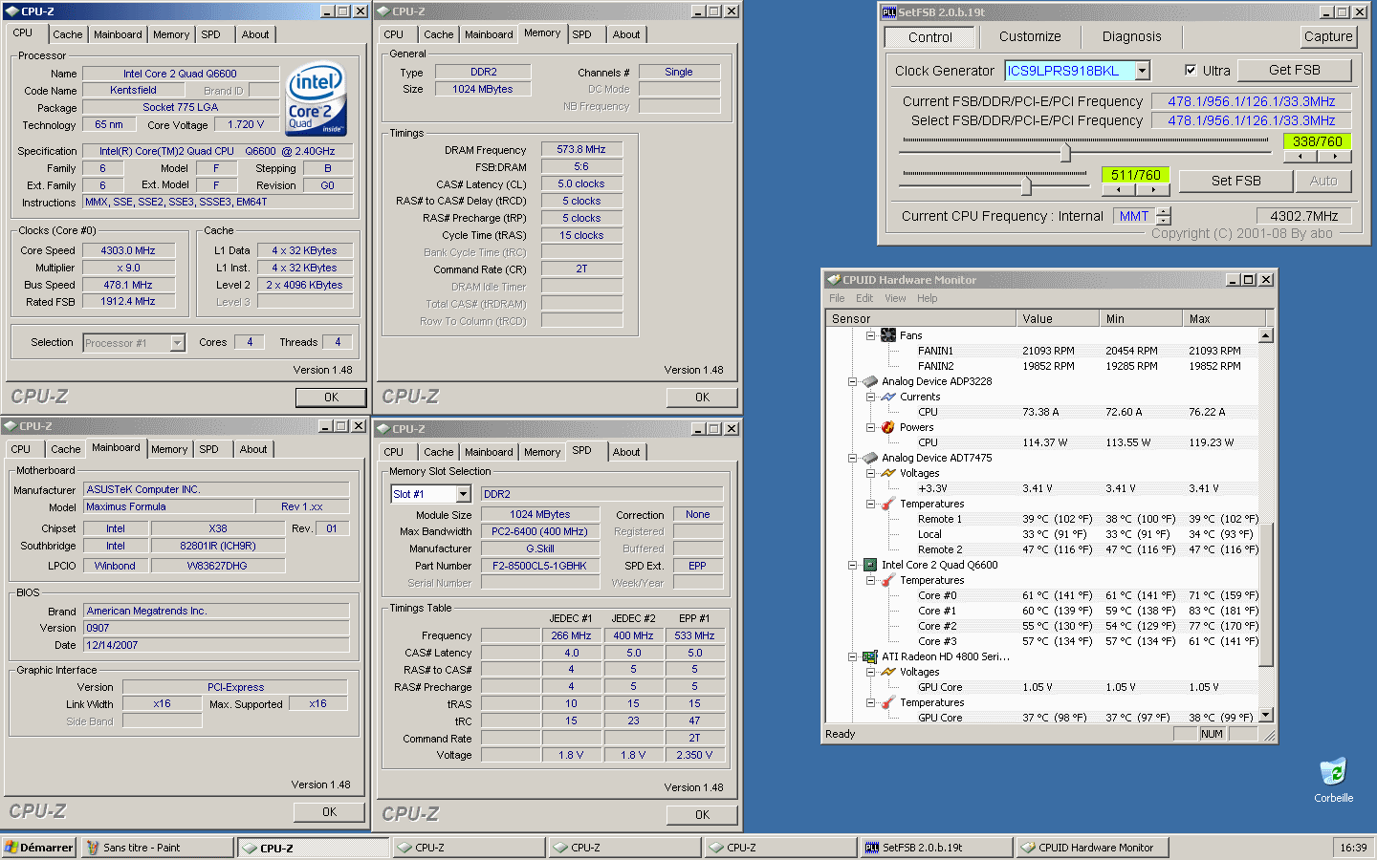Open the Démarrer start menu

tap(39, 848)
